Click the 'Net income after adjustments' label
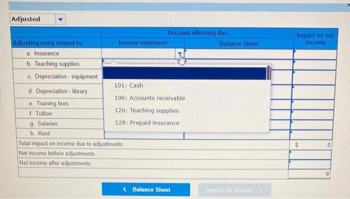Viewport: 350px width, 199px height. click(55, 163)
